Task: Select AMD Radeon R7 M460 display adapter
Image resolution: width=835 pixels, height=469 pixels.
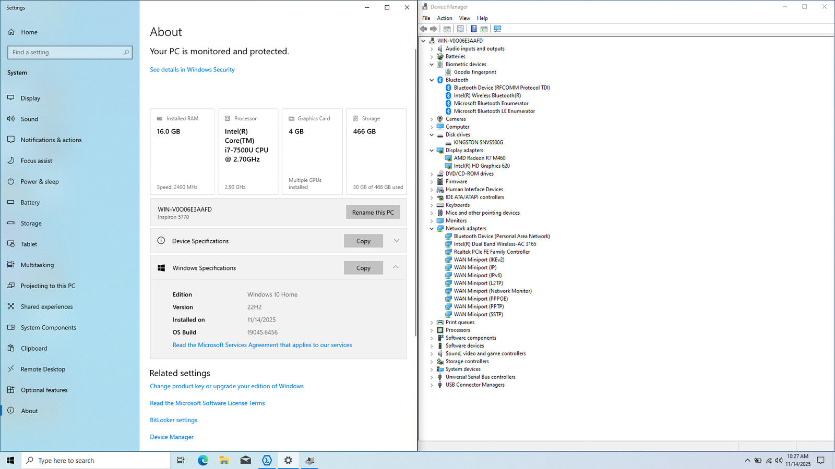Action: 479,158
